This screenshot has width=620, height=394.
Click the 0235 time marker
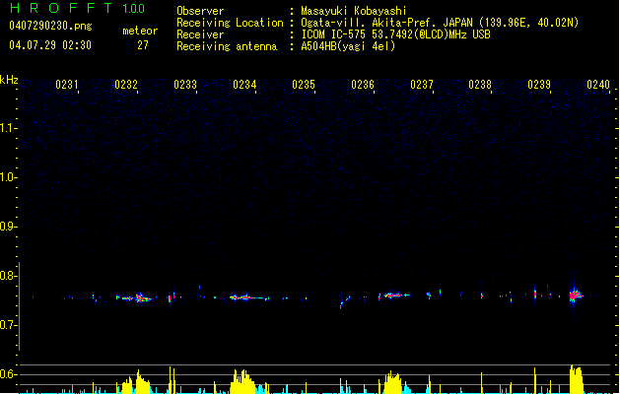click(x=304, y=84)
